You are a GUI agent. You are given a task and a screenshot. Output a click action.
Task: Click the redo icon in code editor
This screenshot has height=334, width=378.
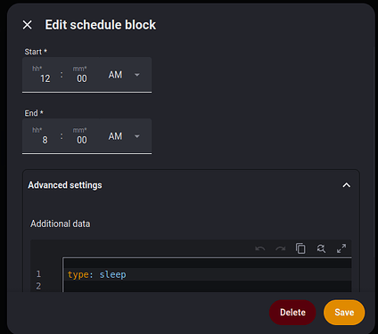point(281,248)
